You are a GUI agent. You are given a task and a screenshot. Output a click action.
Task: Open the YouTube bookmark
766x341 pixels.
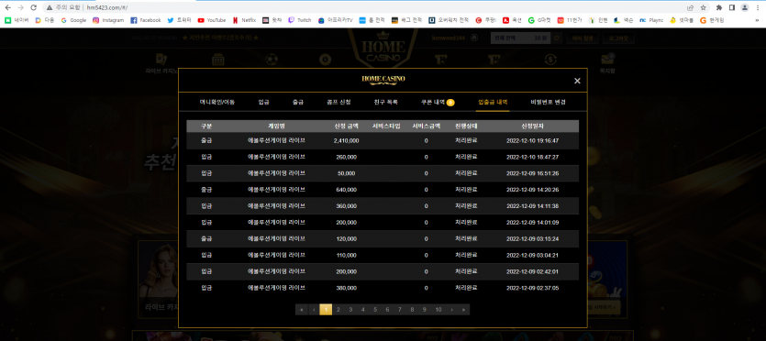click(212, 20)
